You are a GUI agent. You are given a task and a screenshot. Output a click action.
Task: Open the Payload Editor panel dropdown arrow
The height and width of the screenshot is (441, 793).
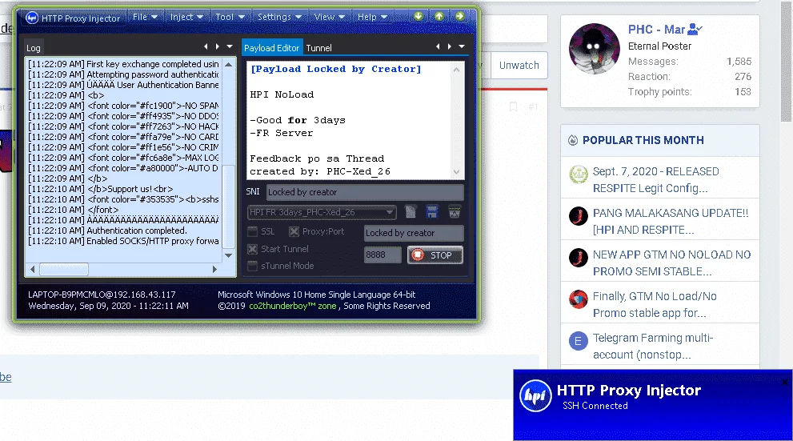[x=462, y=46]
